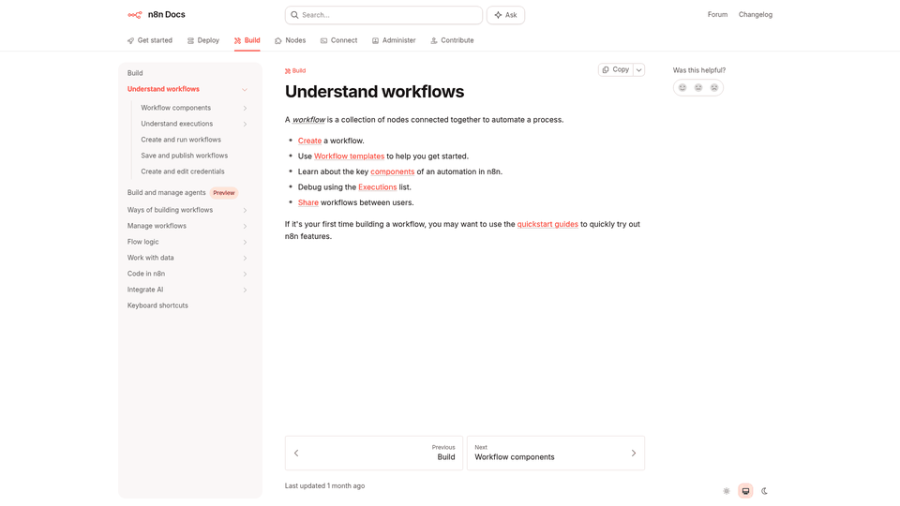Click the Understand workflows sidebar item
This screenshot has height=506, width=900.
[163, 90]
